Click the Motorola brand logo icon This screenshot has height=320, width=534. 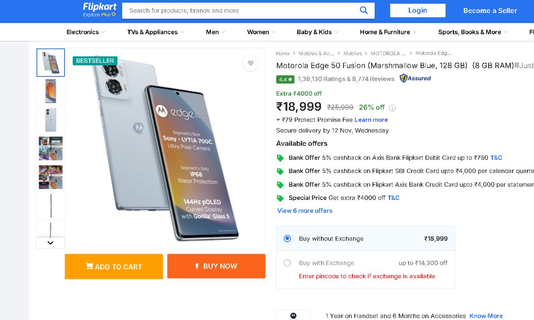[x=293, y=316]
